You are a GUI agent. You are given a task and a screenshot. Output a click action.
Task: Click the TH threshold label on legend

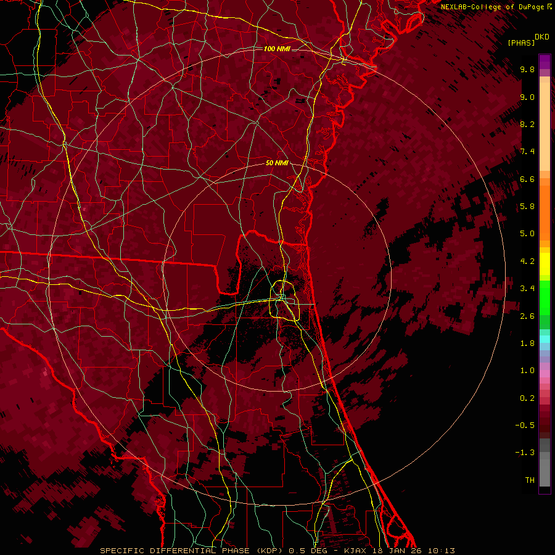(530, 480)
